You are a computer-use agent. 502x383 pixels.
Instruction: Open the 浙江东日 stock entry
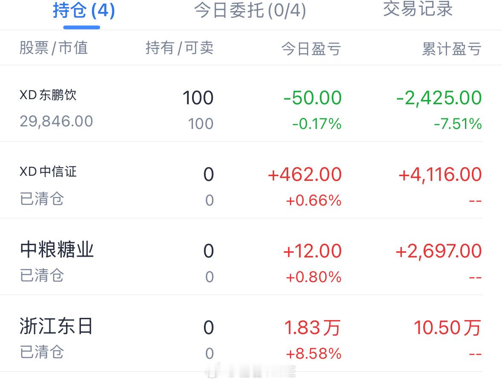pos(56,326)
